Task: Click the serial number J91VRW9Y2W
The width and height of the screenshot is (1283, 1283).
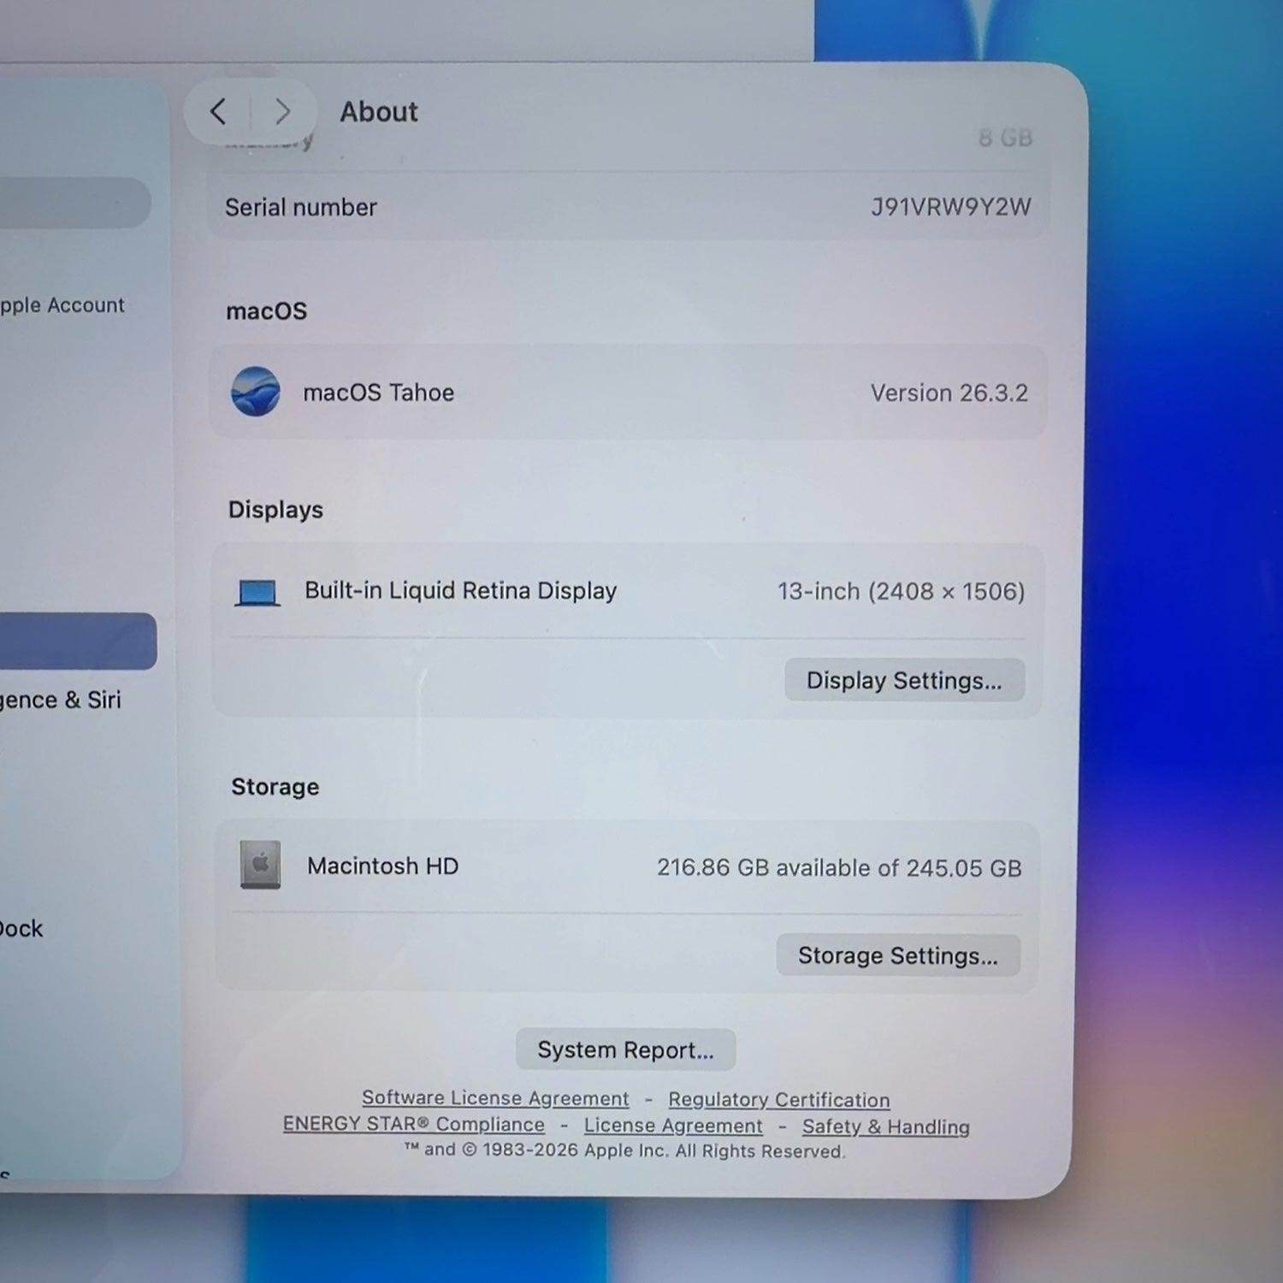Action: (950, 207)
